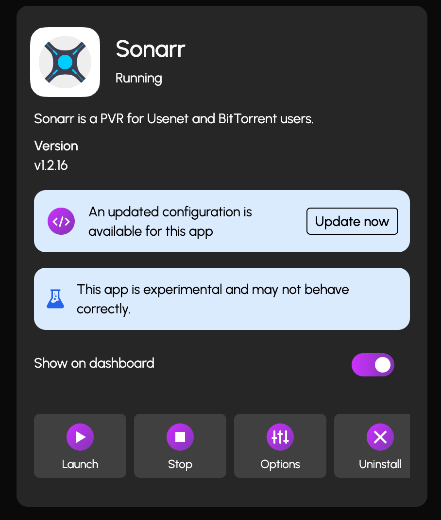Screen dimensions: 441x520
Task: Click the Launch text label
Action: pos(80,464)
